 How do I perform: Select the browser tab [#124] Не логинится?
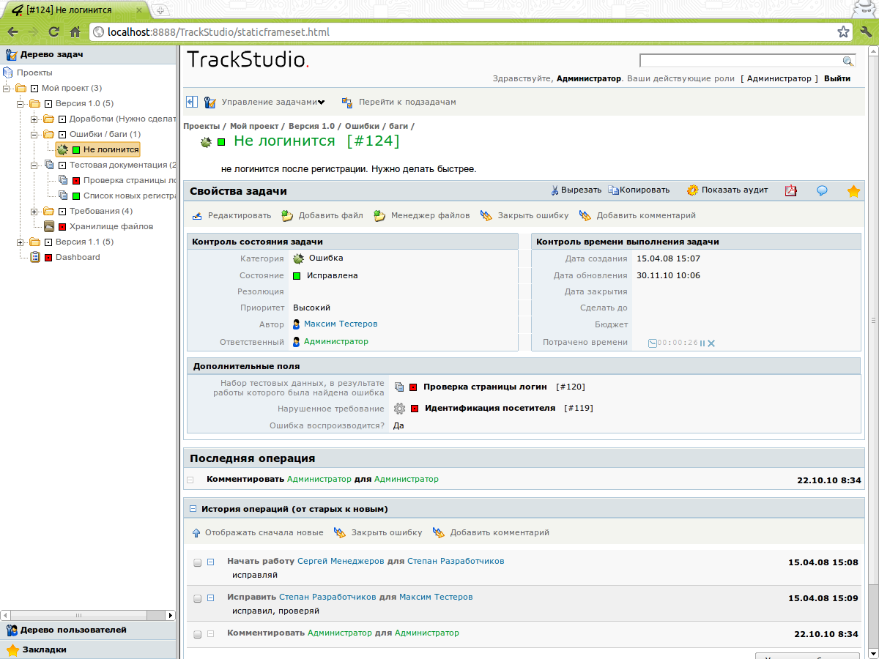(x=75, y=10)
